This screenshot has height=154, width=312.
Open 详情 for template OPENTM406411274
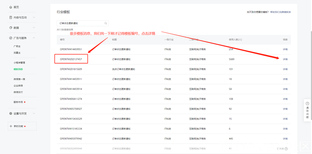coord(285,99)
